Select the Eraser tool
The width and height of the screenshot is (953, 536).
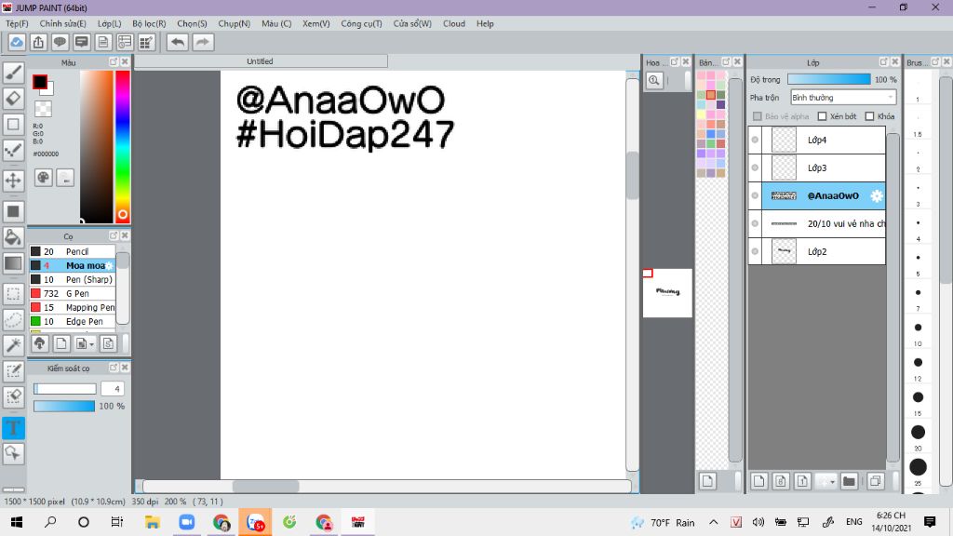coord(13,98)
